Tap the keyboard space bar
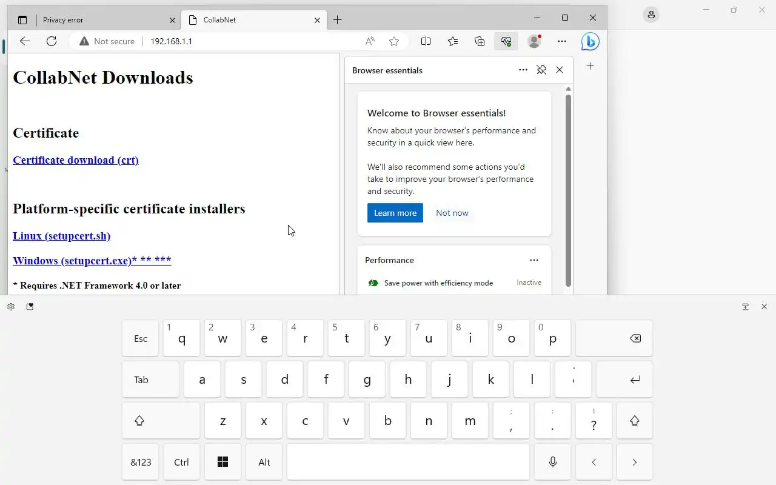Viewport: 776px width, 485px height. click(408, 462)
